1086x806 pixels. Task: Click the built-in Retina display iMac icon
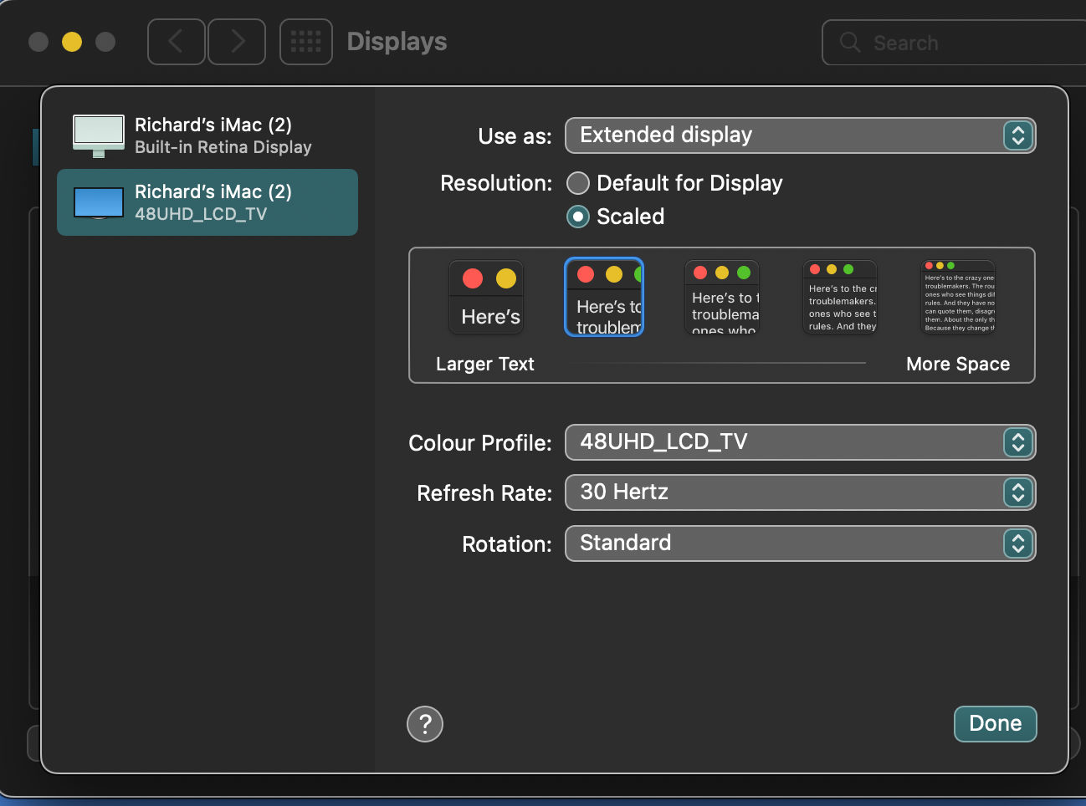click(99, 135)
